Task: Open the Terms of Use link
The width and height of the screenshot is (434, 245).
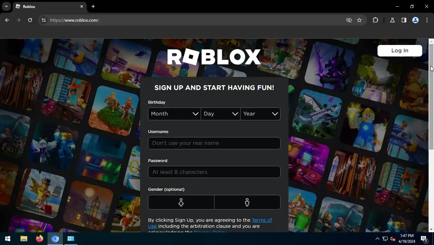Action: pos(262,220)
